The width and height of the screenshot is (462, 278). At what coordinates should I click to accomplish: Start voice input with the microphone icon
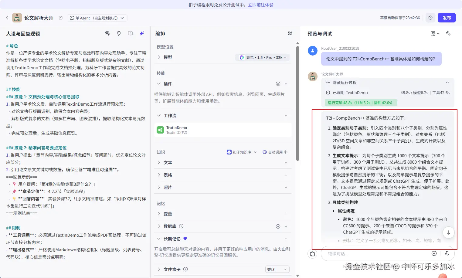point(447,254)
